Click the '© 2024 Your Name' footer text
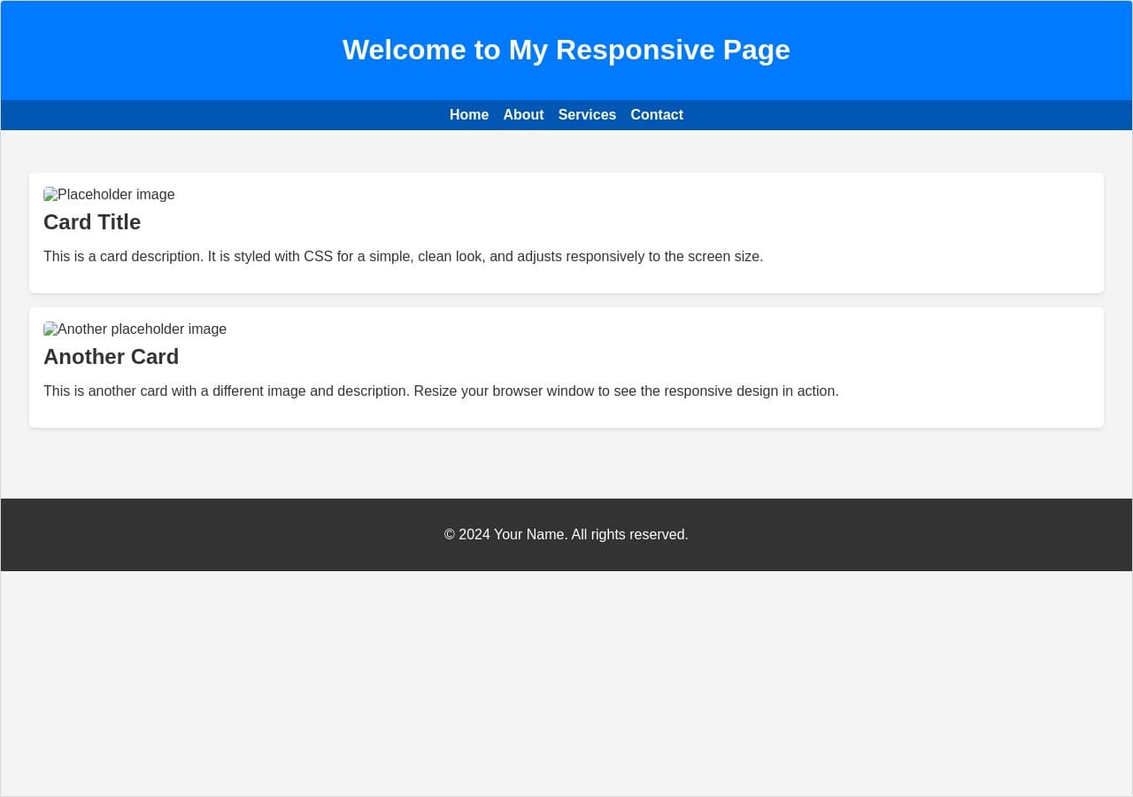The height and width of the screenshot is (797, 1133). (x=566, y=534)
